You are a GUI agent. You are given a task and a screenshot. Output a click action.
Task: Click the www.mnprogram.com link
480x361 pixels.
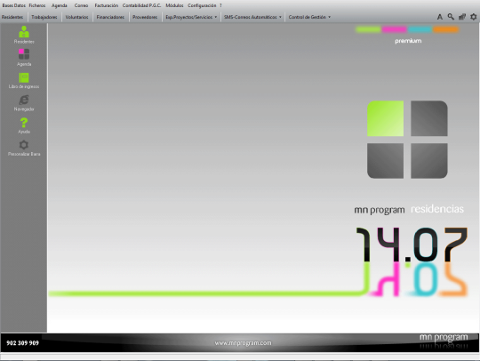(243, 343)
